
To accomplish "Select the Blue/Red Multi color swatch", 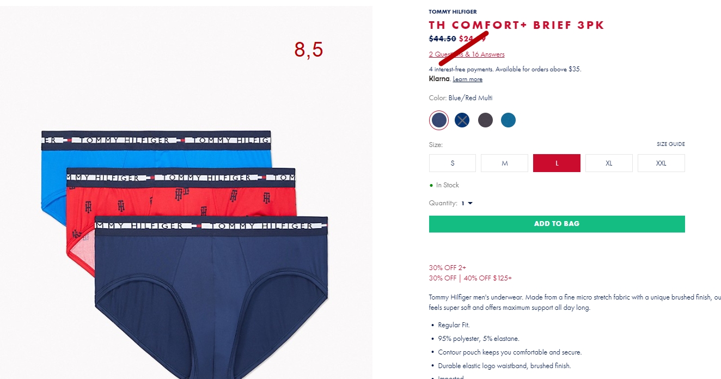I will coord(438,120).
